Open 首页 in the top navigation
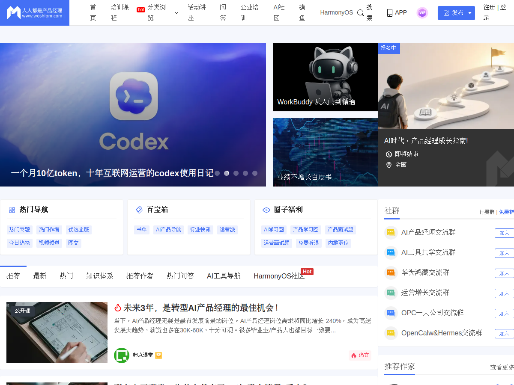Screen dimensions: 514x385 (93, 12)
